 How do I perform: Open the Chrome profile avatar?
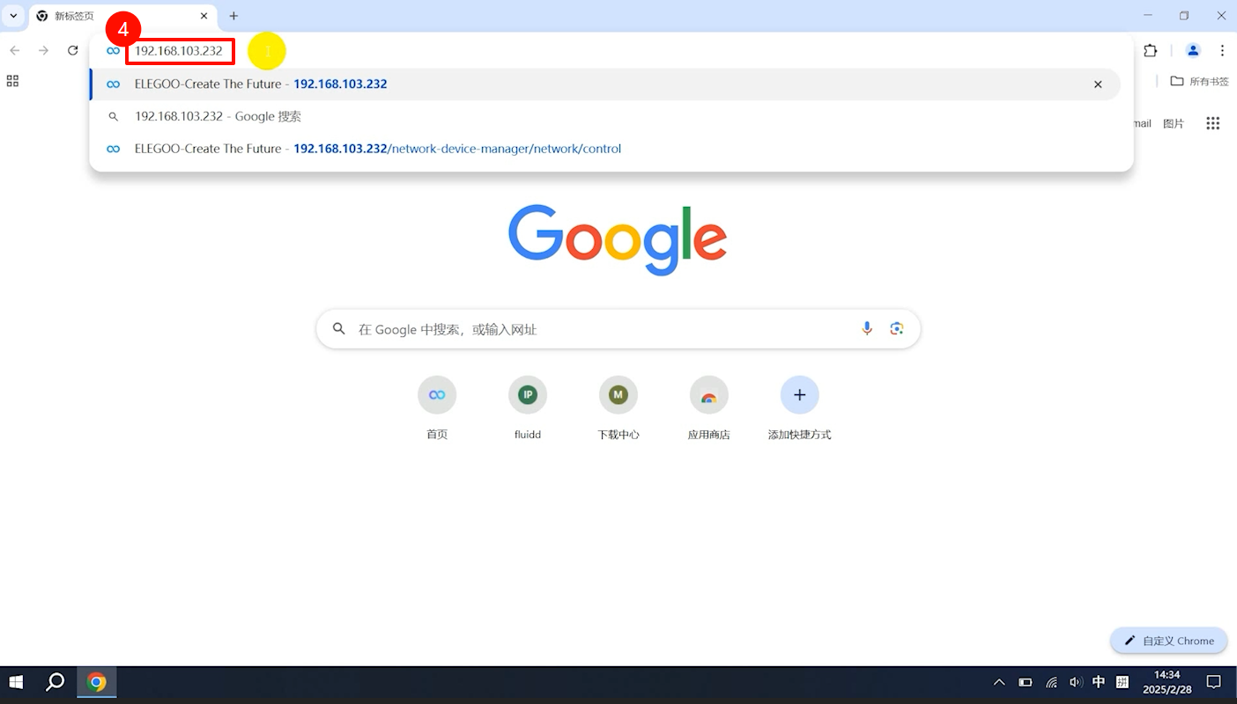1192,51
